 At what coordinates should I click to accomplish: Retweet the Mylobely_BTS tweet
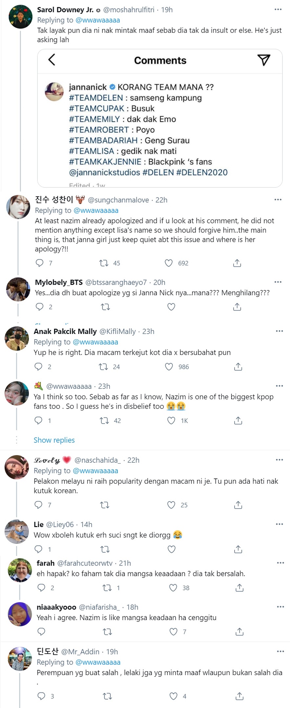pyautogui.click(x=105, y=307)
